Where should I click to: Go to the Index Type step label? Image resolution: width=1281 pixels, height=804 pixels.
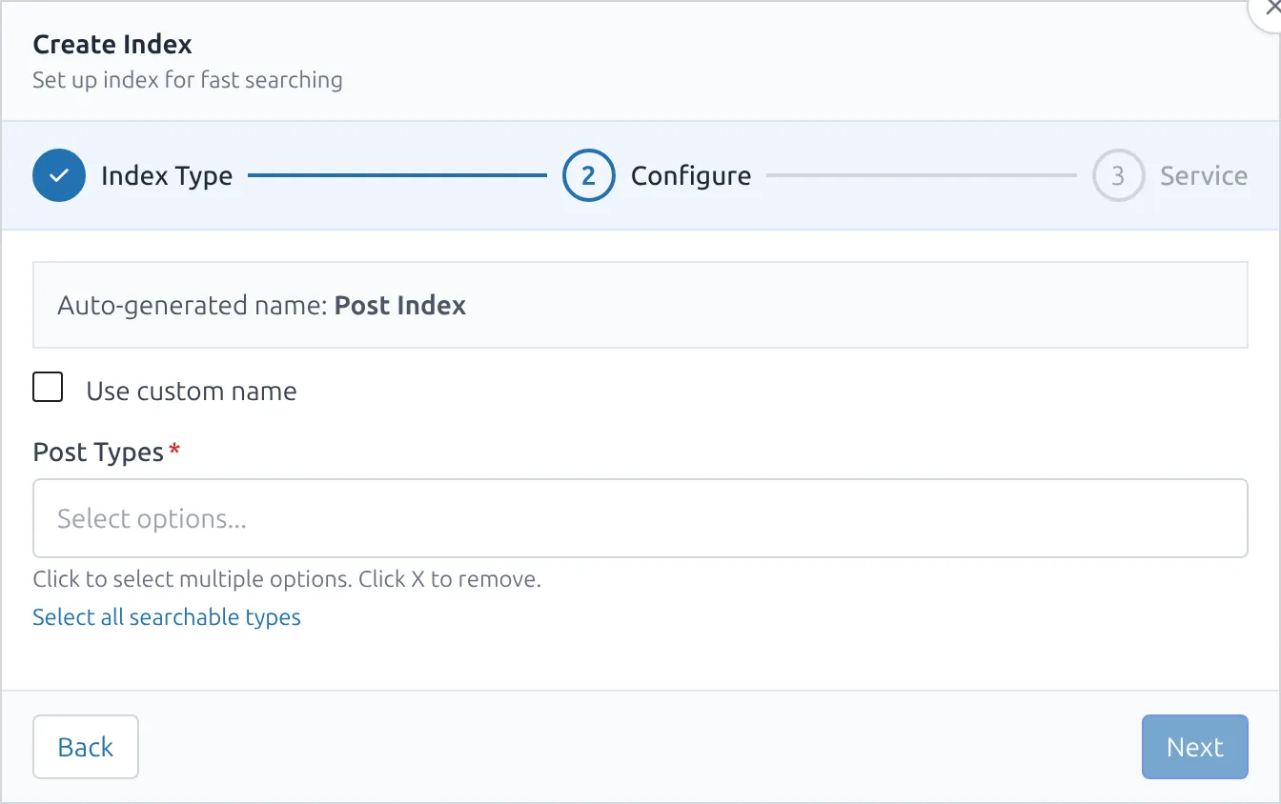167,176
